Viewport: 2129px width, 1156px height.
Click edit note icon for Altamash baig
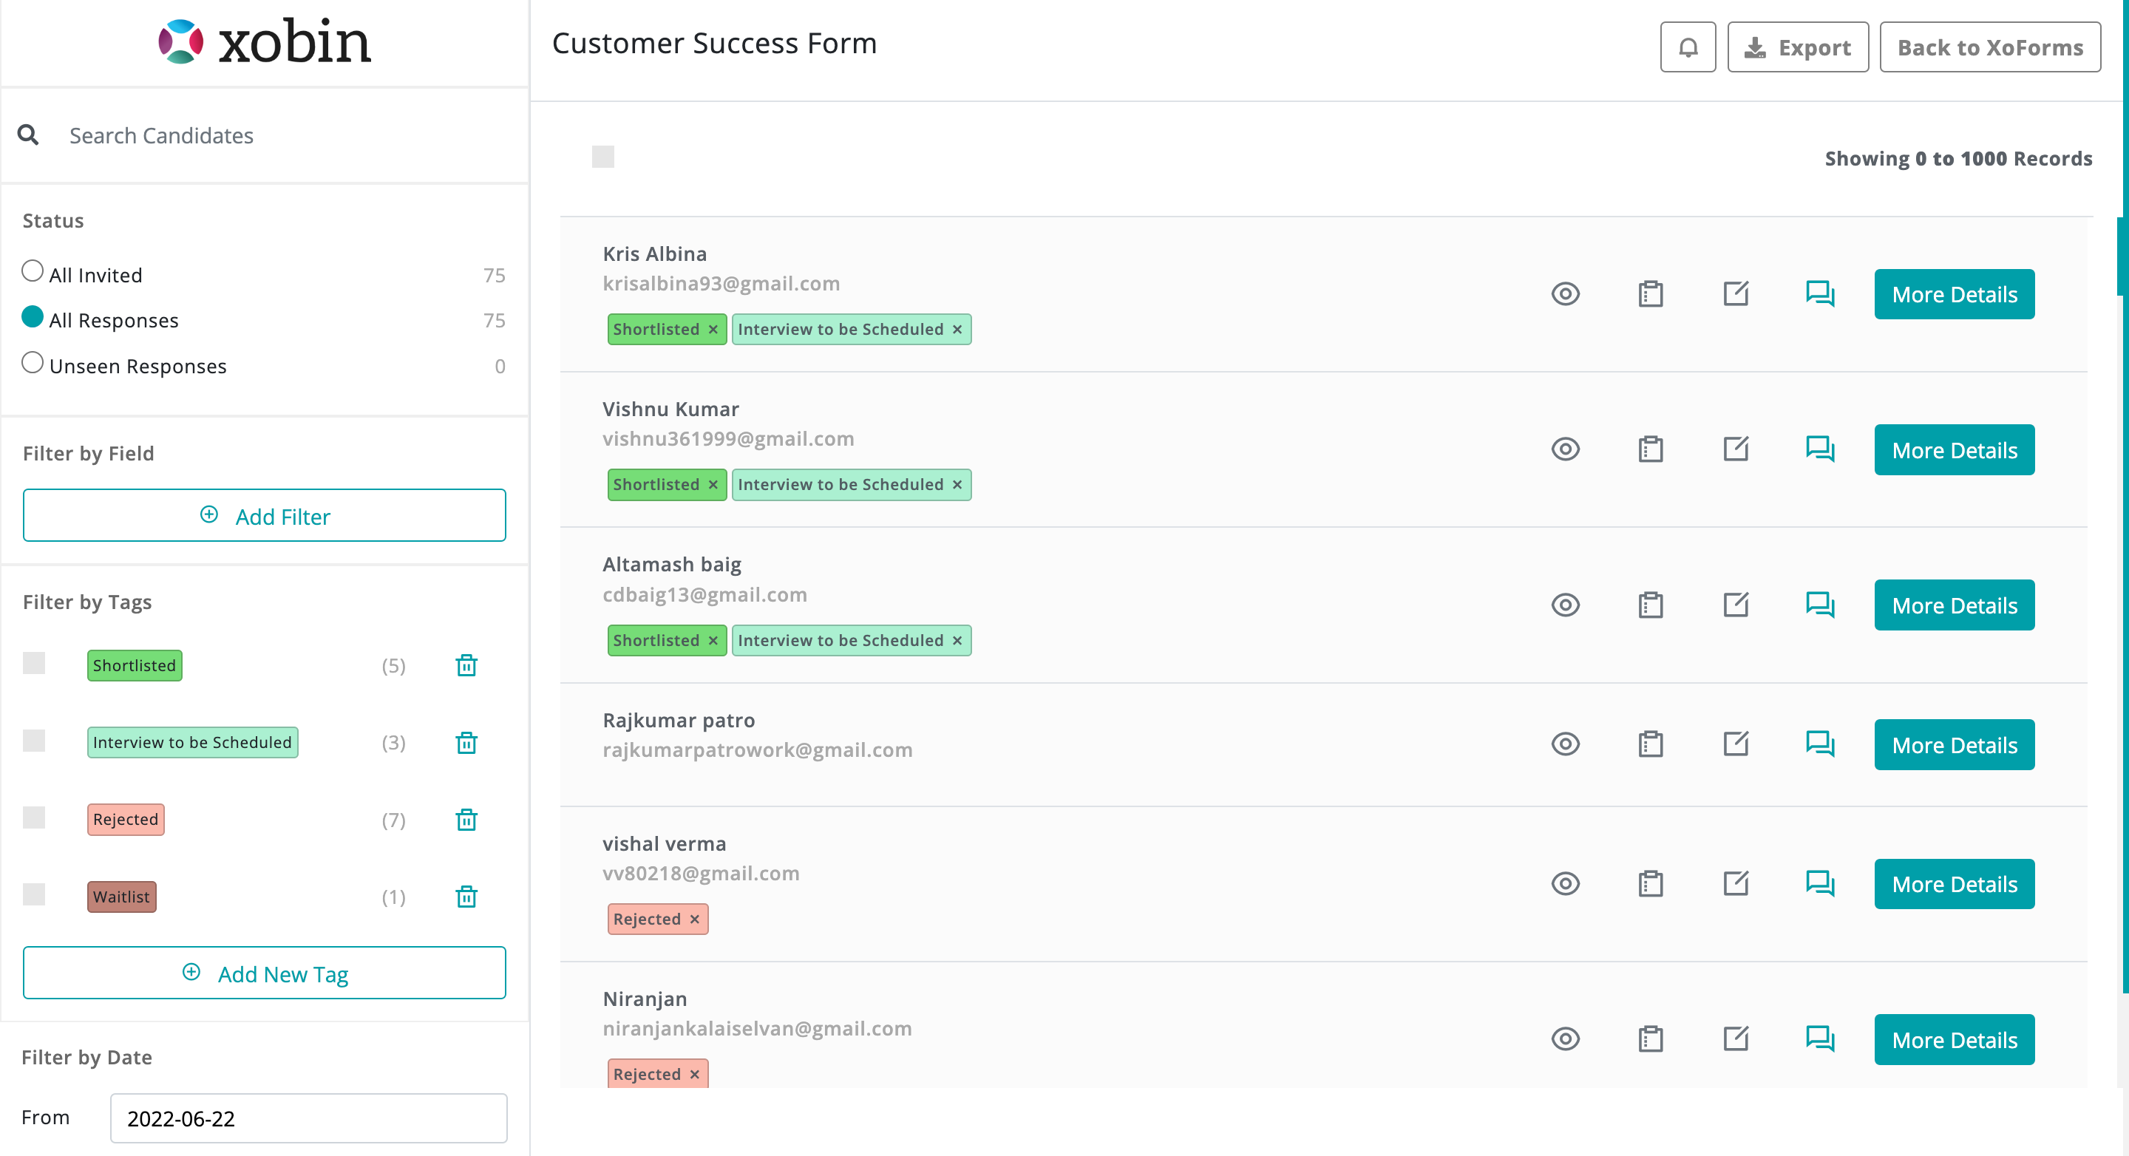point(1735,605)
